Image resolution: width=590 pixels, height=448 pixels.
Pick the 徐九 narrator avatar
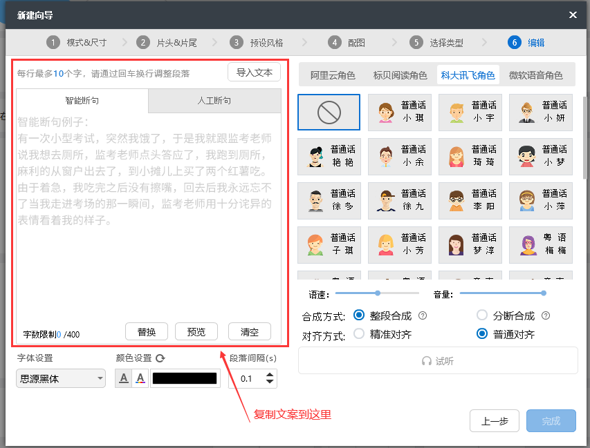[399, 201]
